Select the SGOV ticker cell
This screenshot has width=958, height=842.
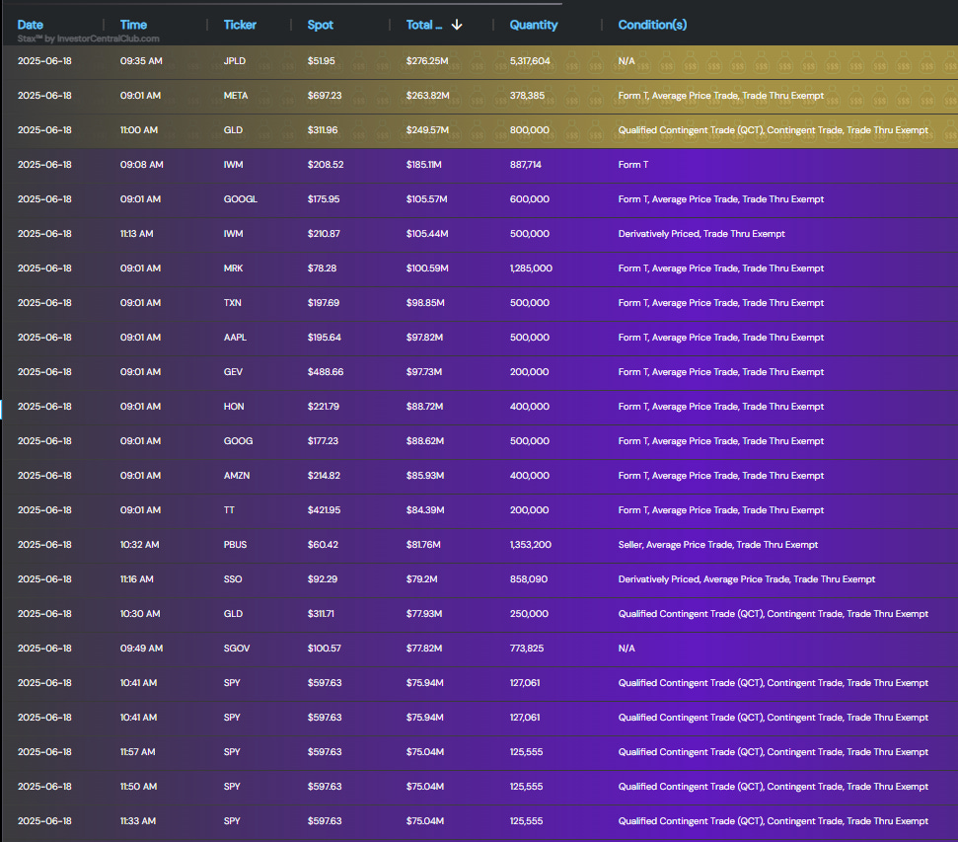click(237, 649)
